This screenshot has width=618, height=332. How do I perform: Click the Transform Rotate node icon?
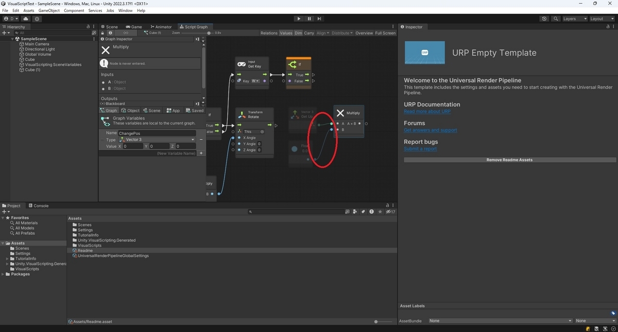[x=242, y=114]
